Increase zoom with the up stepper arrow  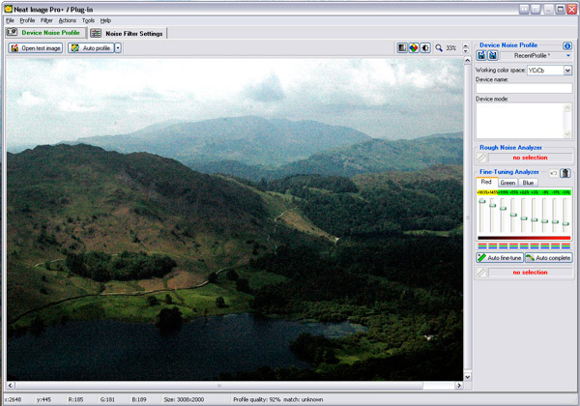[x=465, y=45]
